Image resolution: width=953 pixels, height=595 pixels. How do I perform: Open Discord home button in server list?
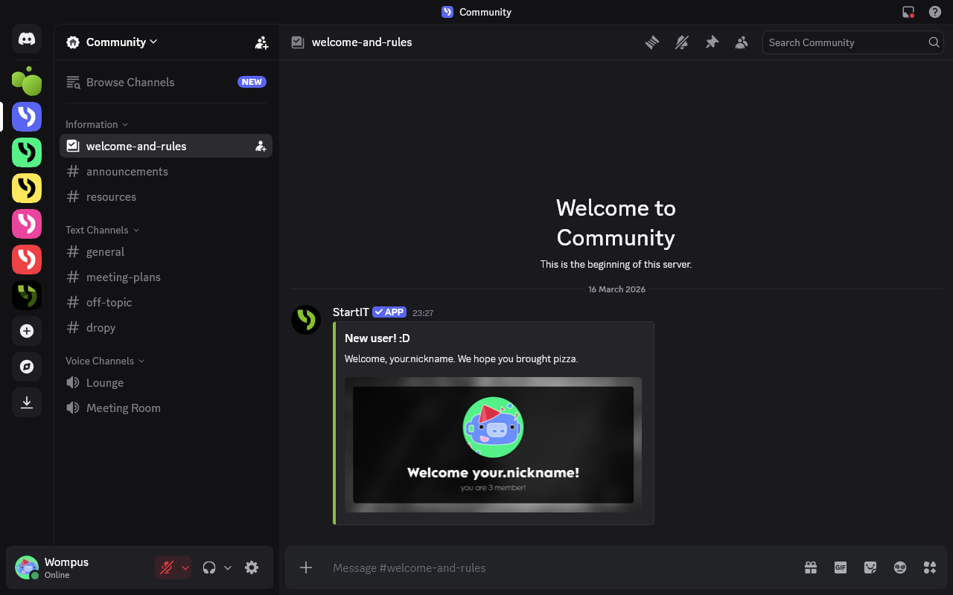27,39
